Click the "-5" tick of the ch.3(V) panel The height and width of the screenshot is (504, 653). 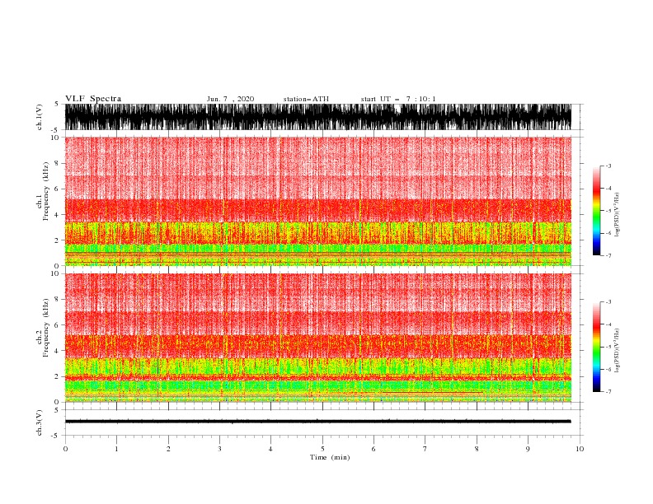56,436
